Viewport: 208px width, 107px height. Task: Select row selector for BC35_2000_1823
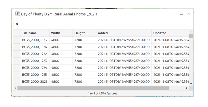pos(17,40)
